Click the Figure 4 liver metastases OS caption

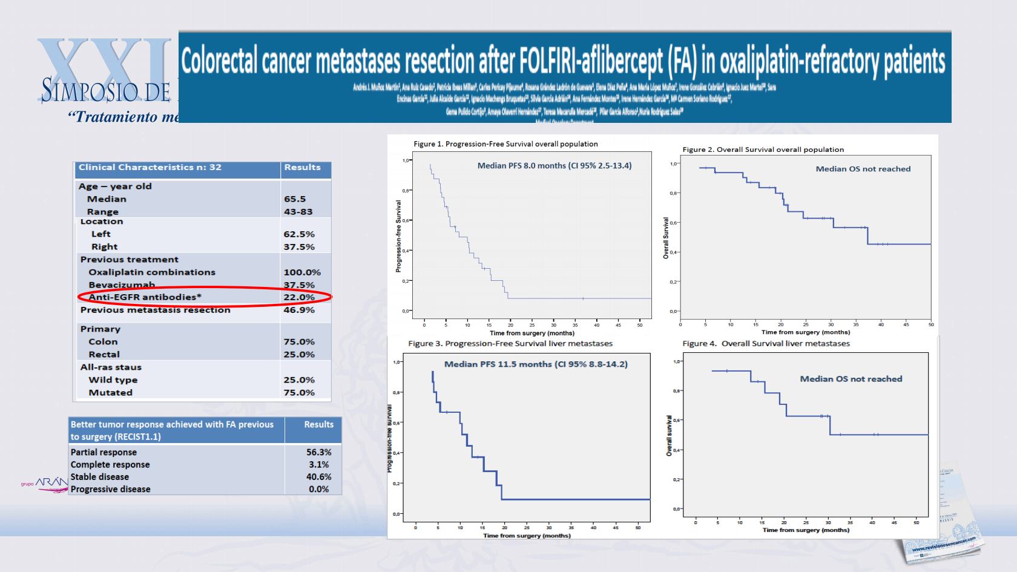tap(766, 344)
